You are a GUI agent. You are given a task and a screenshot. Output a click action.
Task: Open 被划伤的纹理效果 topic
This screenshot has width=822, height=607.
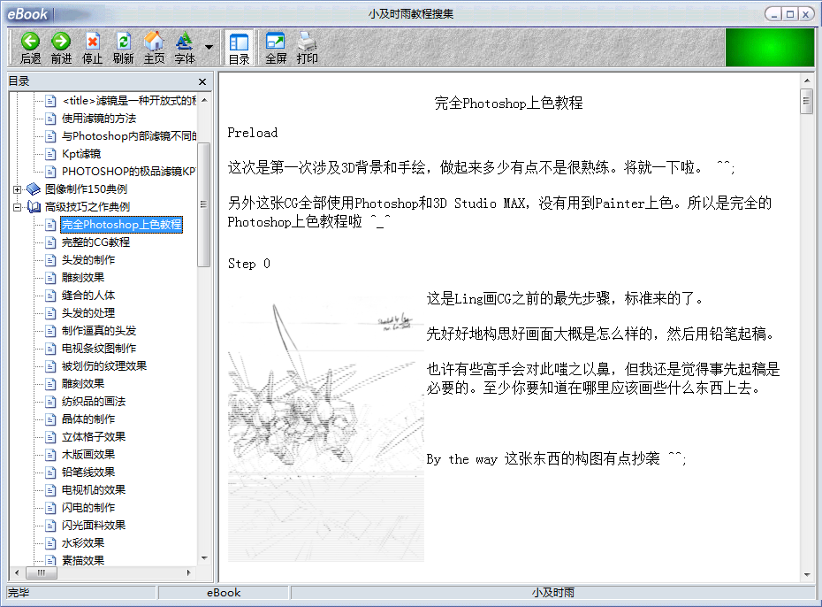click(103, 366)
